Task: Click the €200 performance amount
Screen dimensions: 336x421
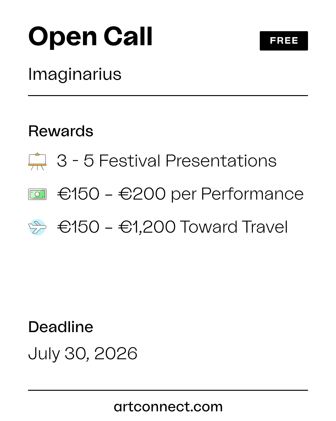Action: tap(142, 194)
